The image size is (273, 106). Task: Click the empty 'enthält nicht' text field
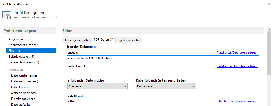click(x=163, y=72)
